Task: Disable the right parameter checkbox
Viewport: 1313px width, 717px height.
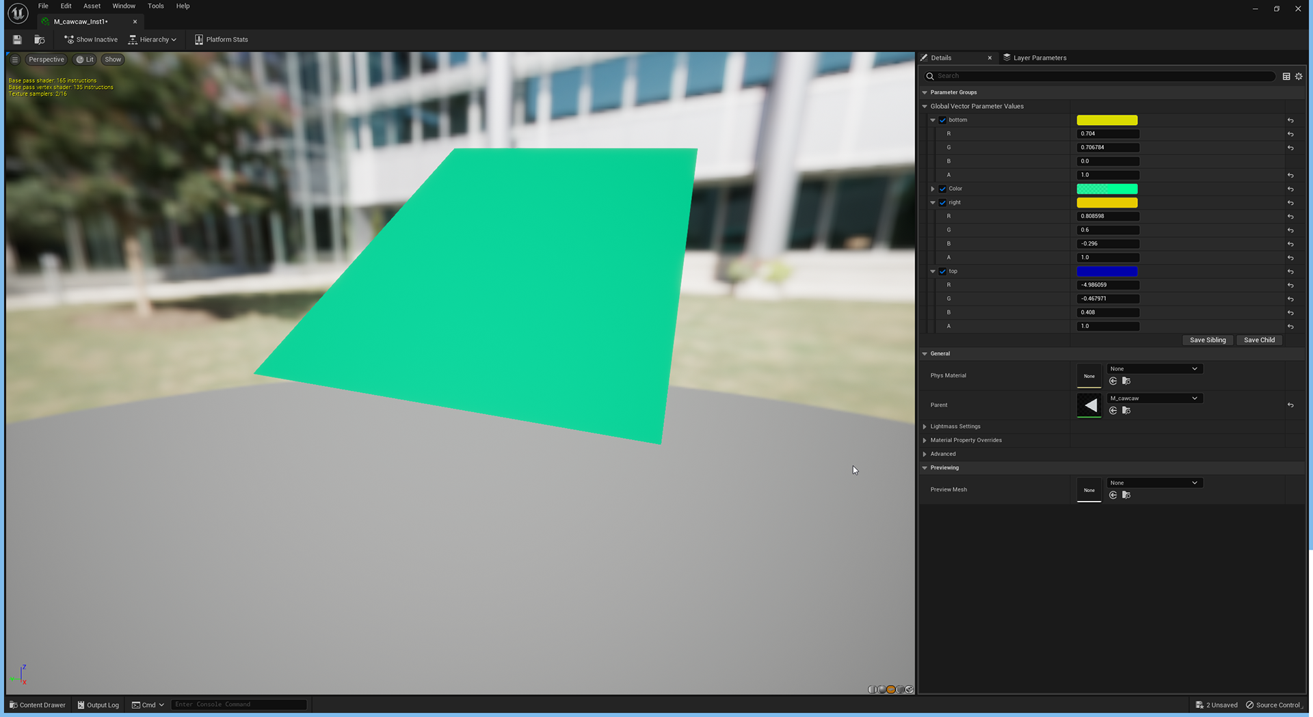Action: click(x=942, y=202)
